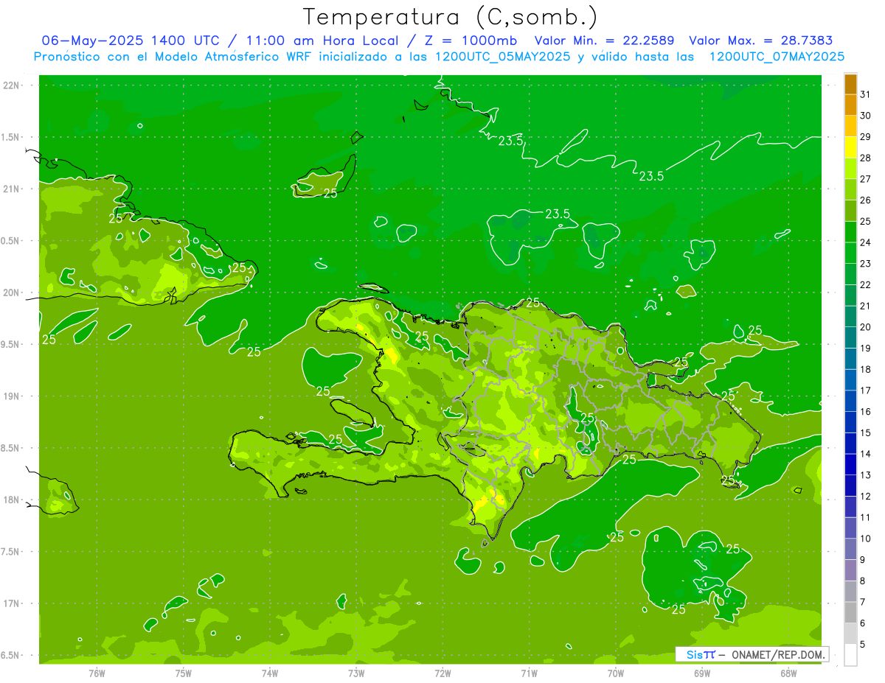885x683 pixels.
Task: Click the "20N" latitude axis label
Action: click(11, 293)
